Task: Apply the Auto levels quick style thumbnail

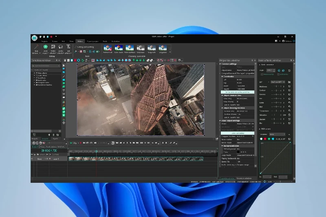Action: tap(119, 49)
